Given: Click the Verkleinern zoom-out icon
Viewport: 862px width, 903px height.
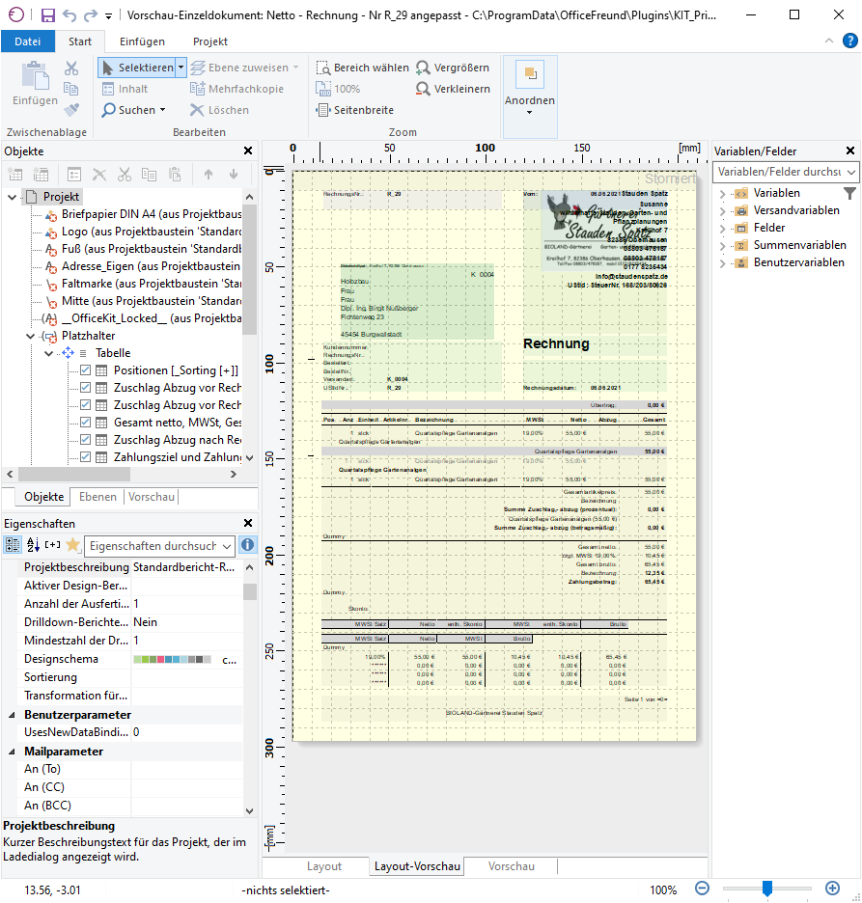Looking at the screenshot, I should coord(423,89).
